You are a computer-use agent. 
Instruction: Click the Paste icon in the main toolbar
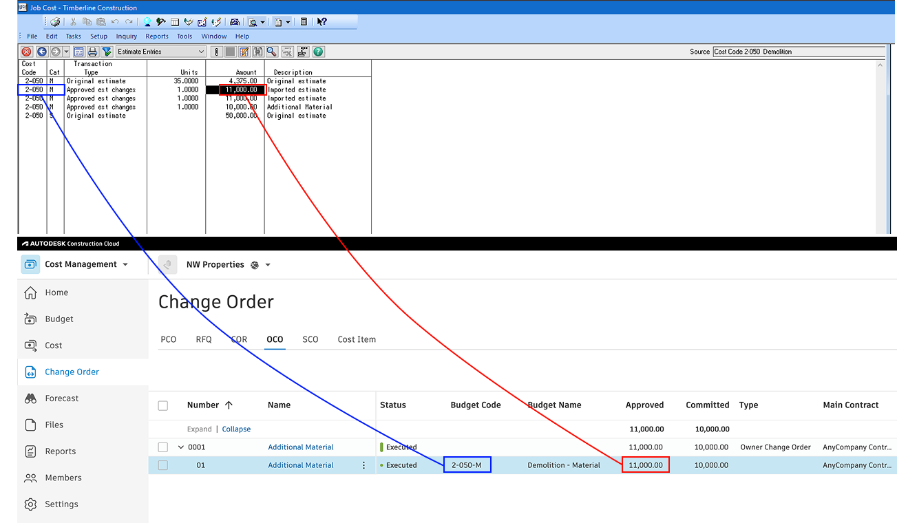[x=101, y=21]
